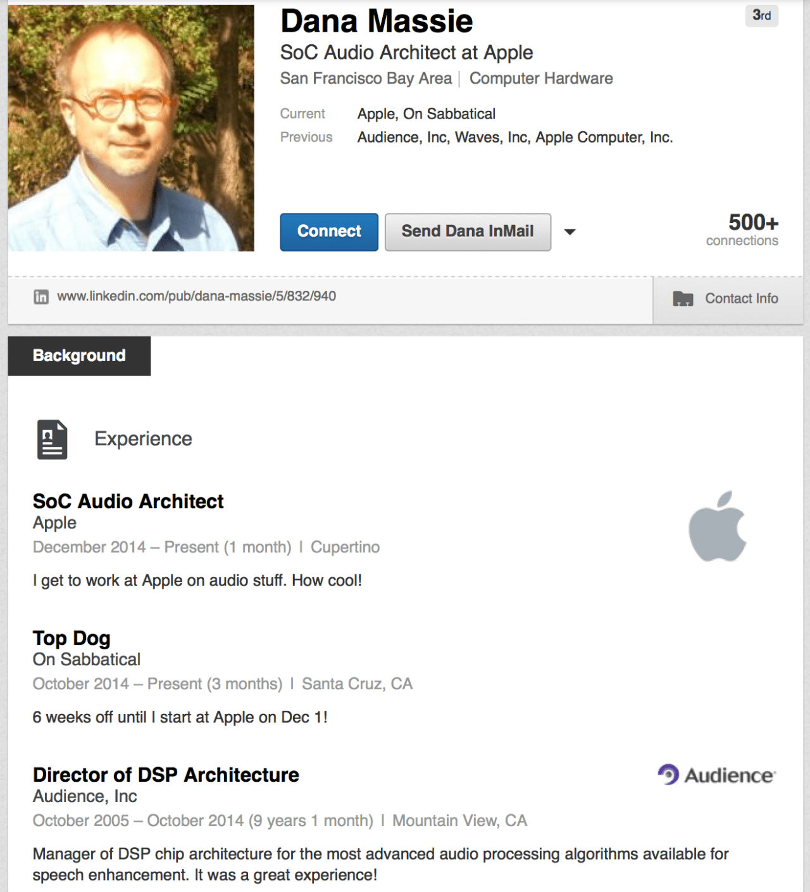The height and width of the screenshot is (892, 810).
Task: Open the Audience company logo
Action: click(x=716, y=775)
